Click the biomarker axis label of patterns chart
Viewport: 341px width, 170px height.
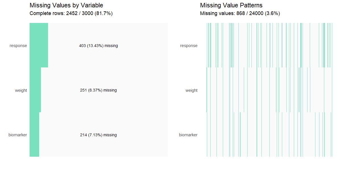(x=188, y=135)
